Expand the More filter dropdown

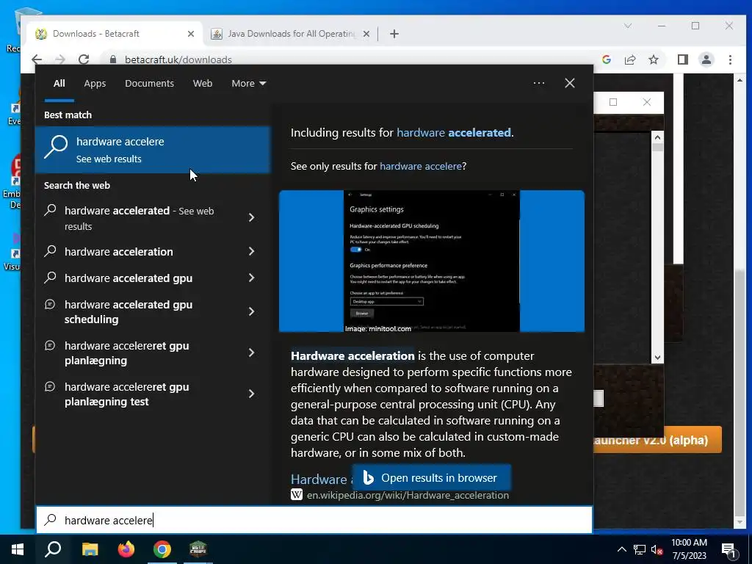pos(248,84)
